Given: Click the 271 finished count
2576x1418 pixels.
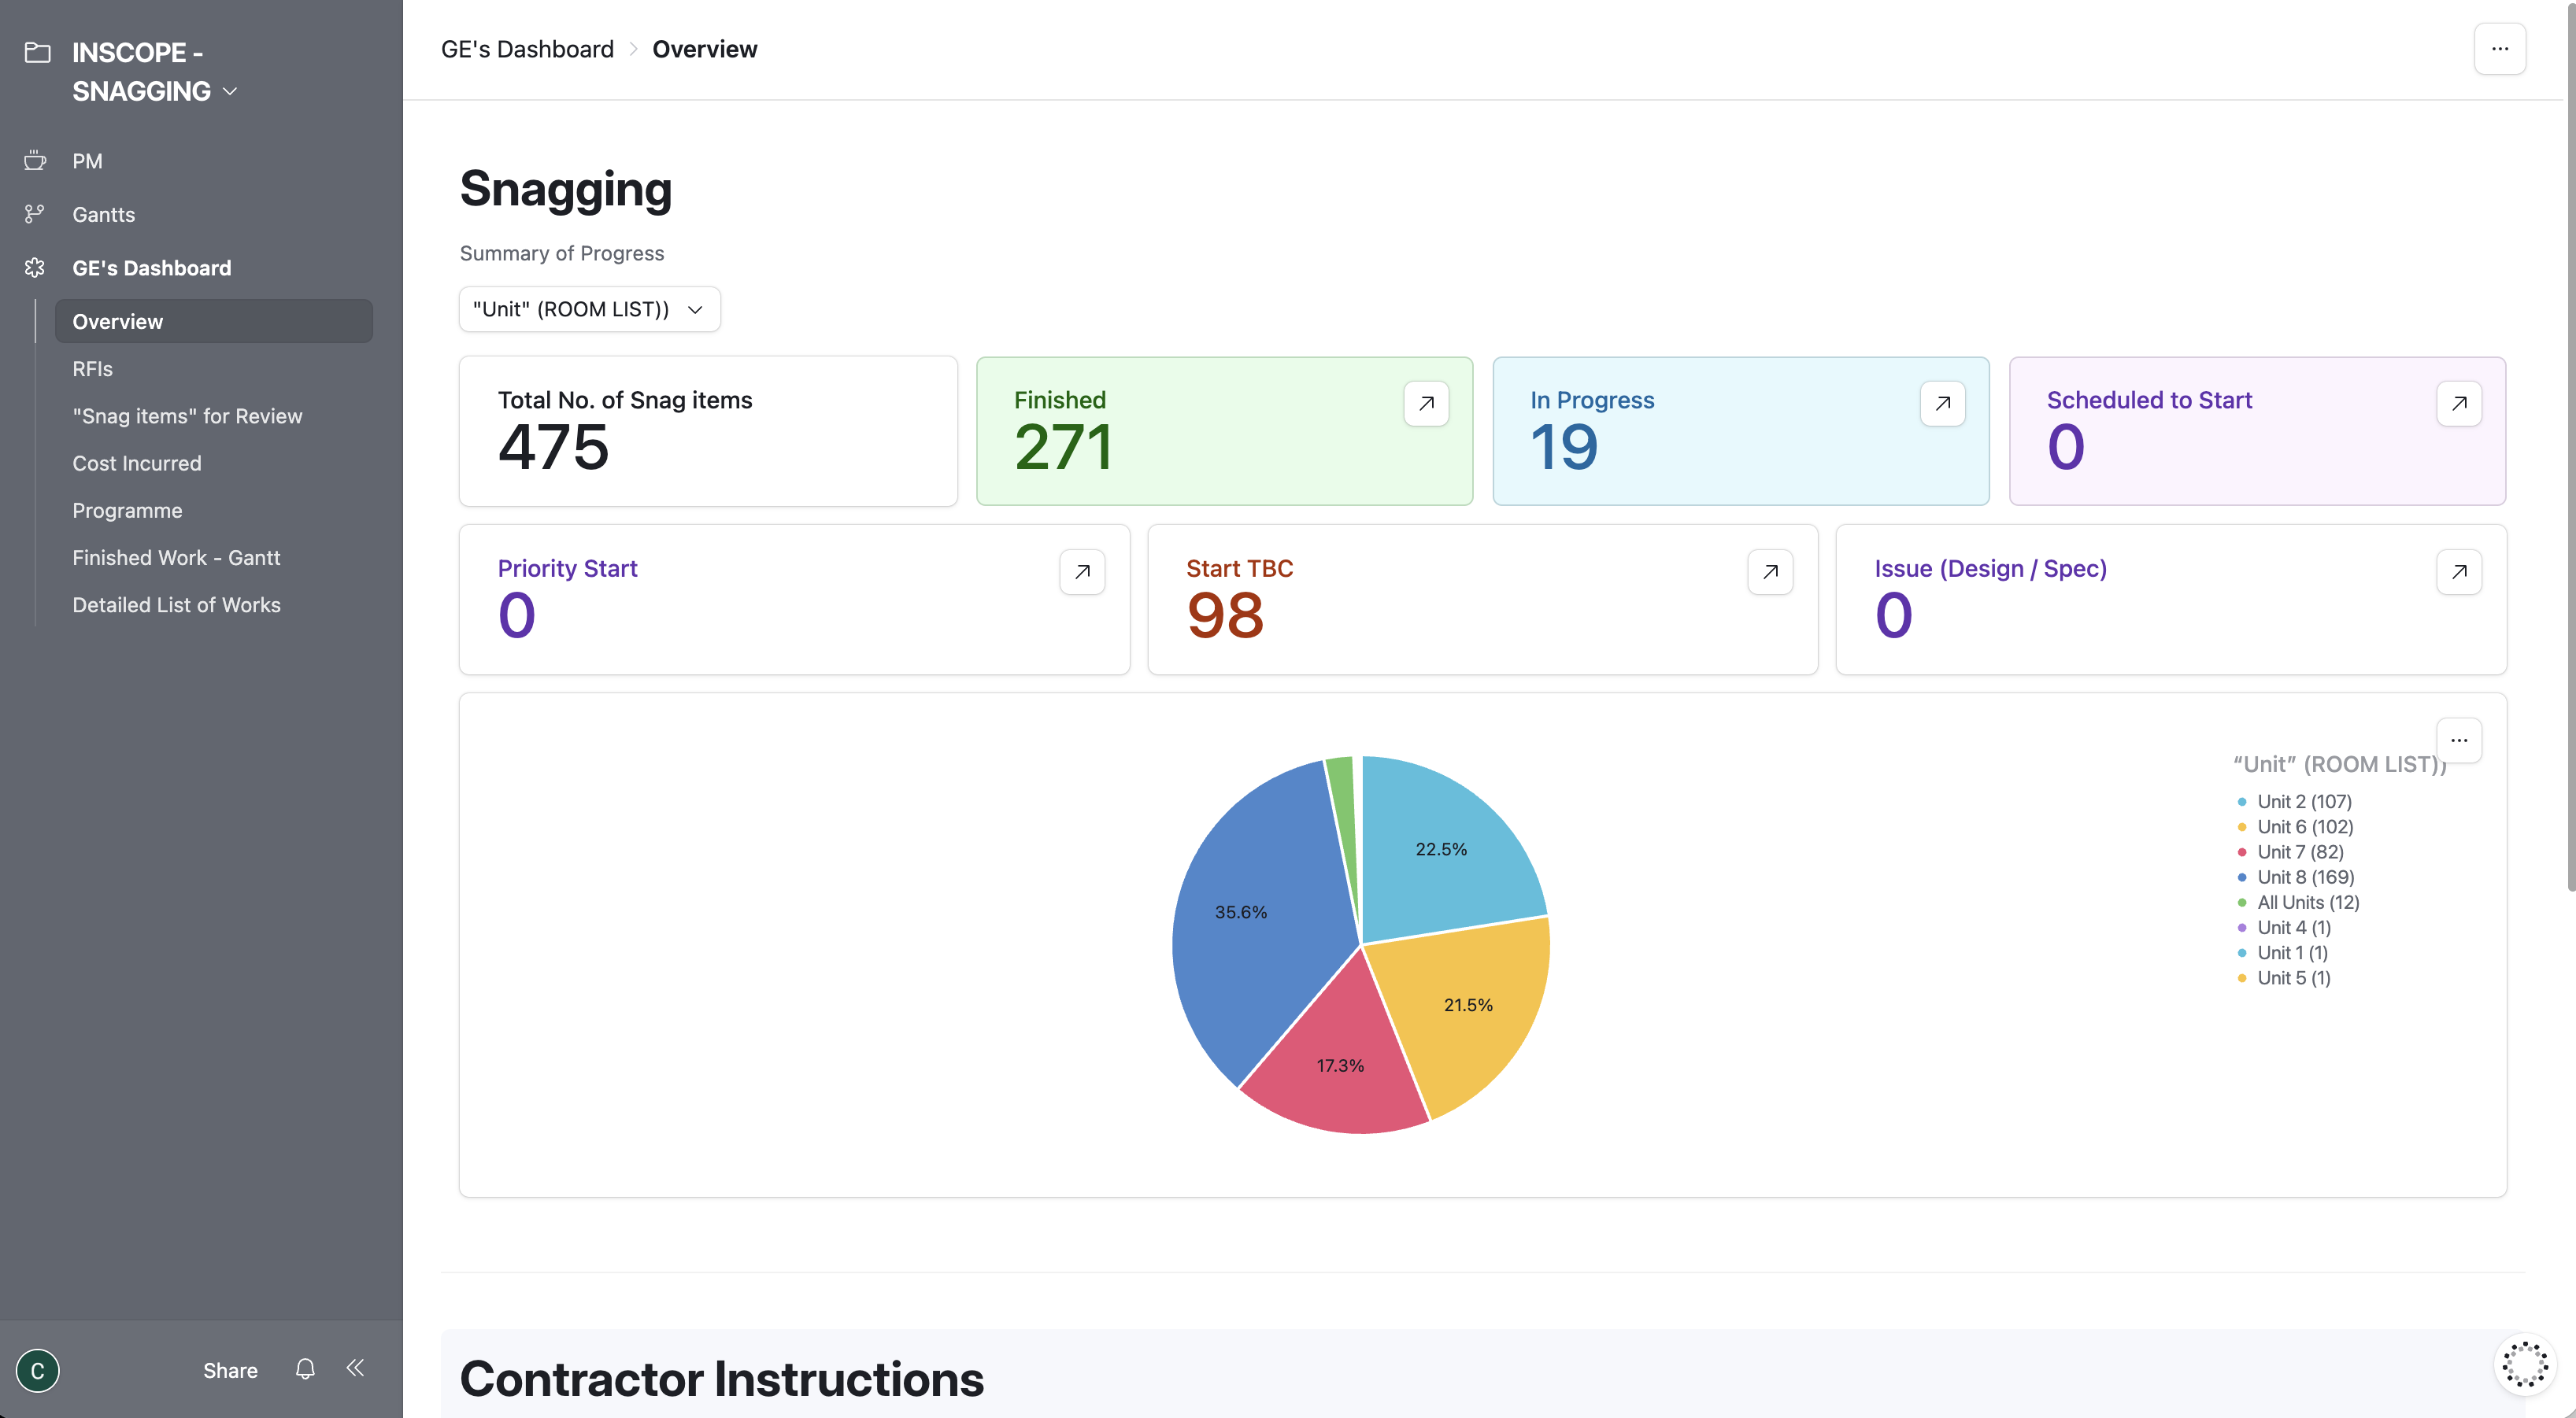Looking at the screenshot, I should [1063, 447].
